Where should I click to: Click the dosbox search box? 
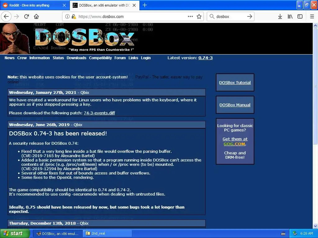[230, 17]
